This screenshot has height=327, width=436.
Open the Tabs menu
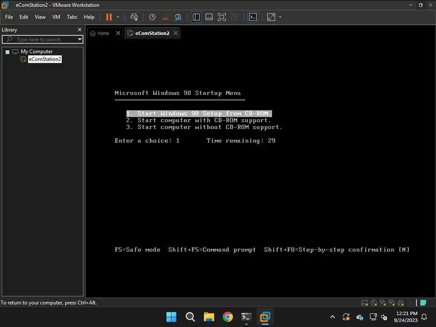coord(72,17)
